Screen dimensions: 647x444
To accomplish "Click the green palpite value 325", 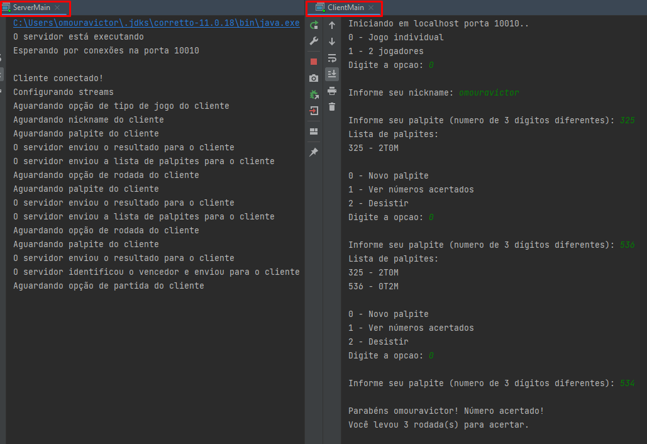I will click(628, 120).
